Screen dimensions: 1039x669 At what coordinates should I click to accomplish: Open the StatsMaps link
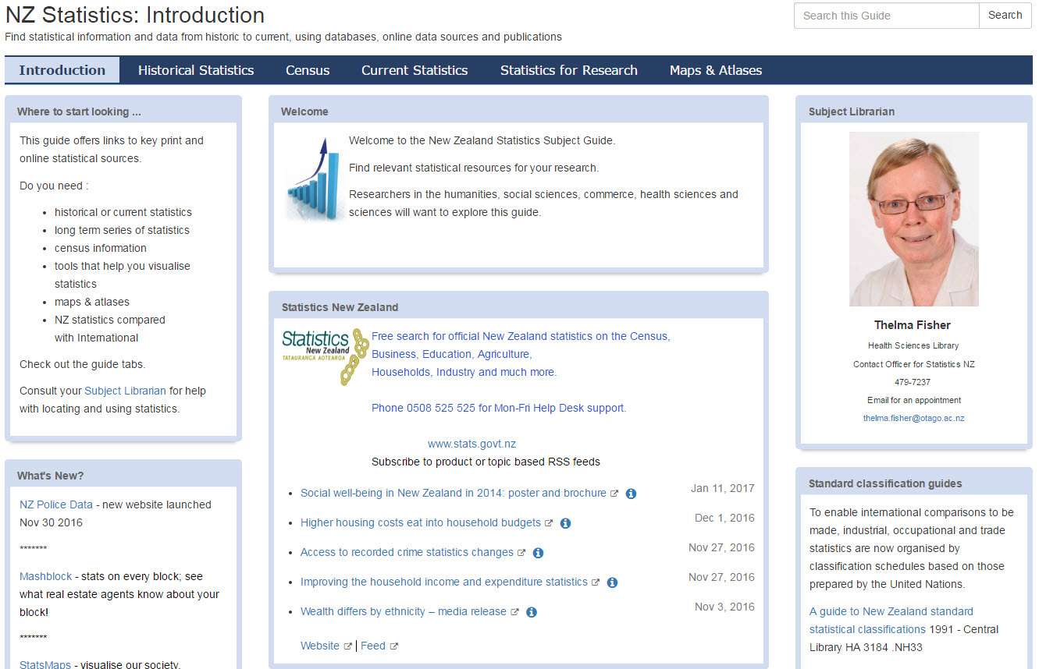point(45,665)
